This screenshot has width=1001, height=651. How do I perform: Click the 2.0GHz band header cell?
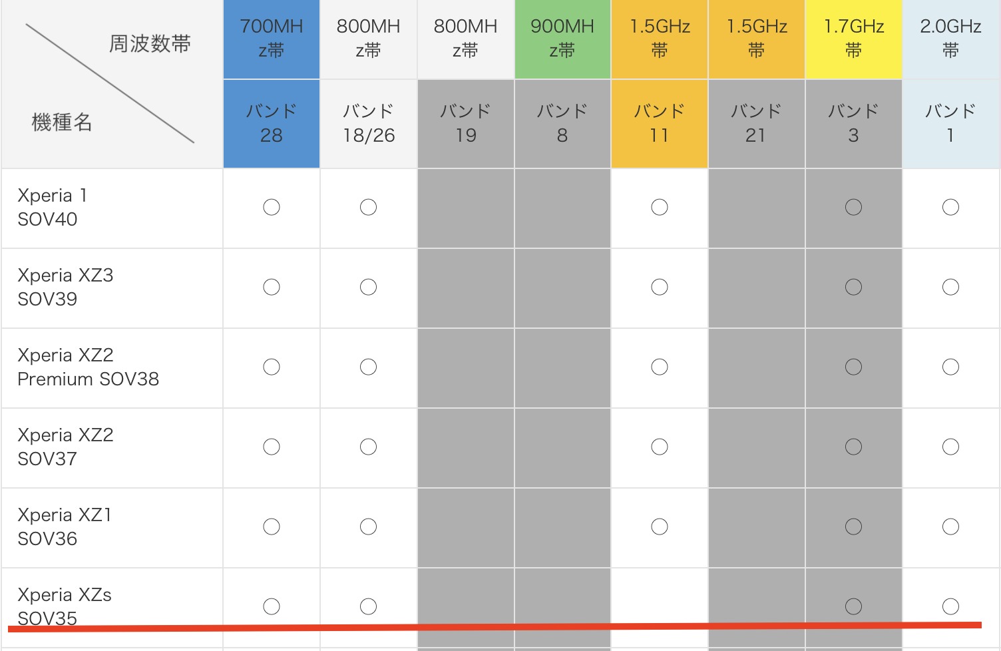pos(950,39)
